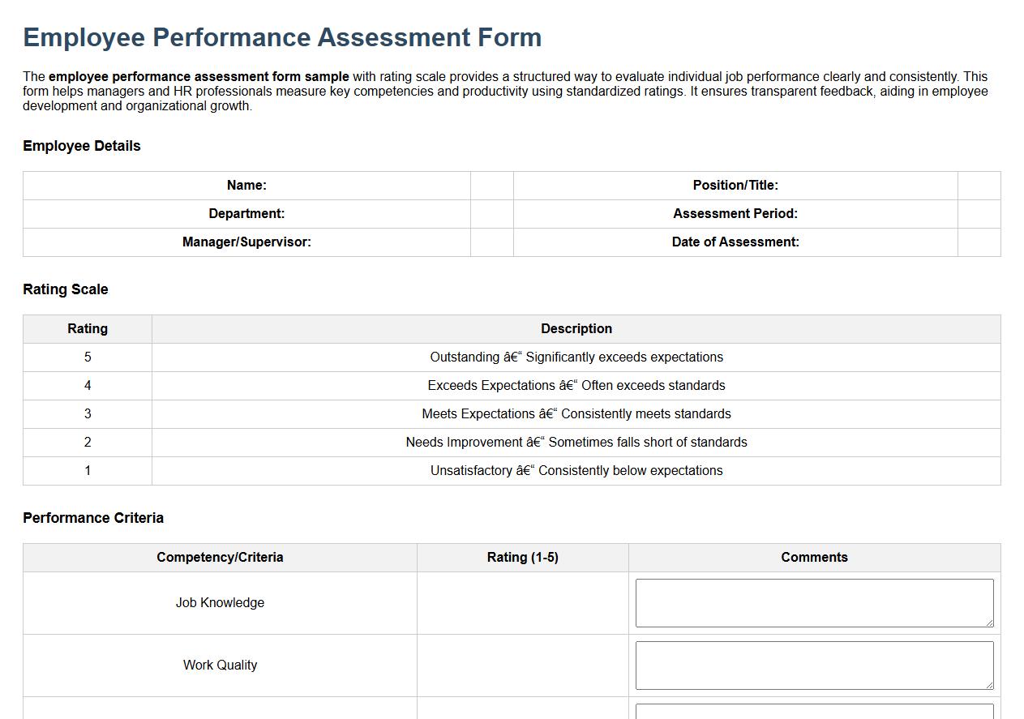
Task: Click the Manager/Supervisor input field
Action: click(491, 242)
